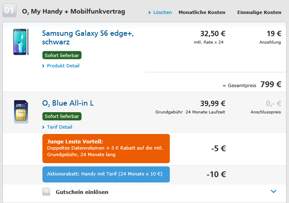This screenshot has width=289, height=203.
Task: Click the arrow icon beside Löschen
Action: click(x=149, y=12)
